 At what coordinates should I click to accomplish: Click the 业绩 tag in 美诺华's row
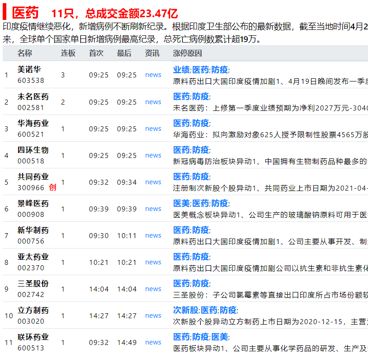point(181,70)
